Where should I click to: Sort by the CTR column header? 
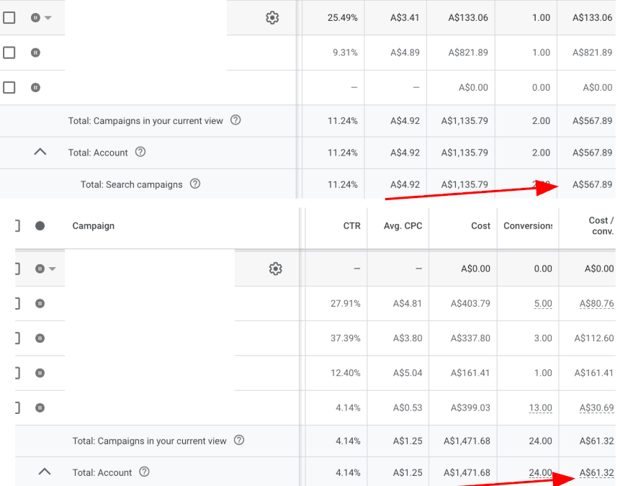[x=351, y=226]
